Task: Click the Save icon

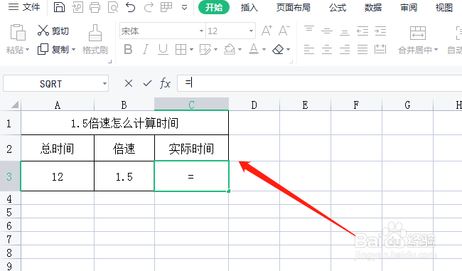Action: pyautogui.click(x=59, y=7)
